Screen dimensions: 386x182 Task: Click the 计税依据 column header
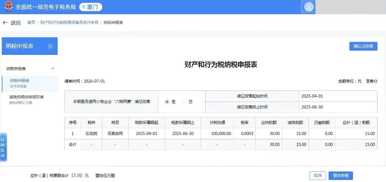click(217, 123)
